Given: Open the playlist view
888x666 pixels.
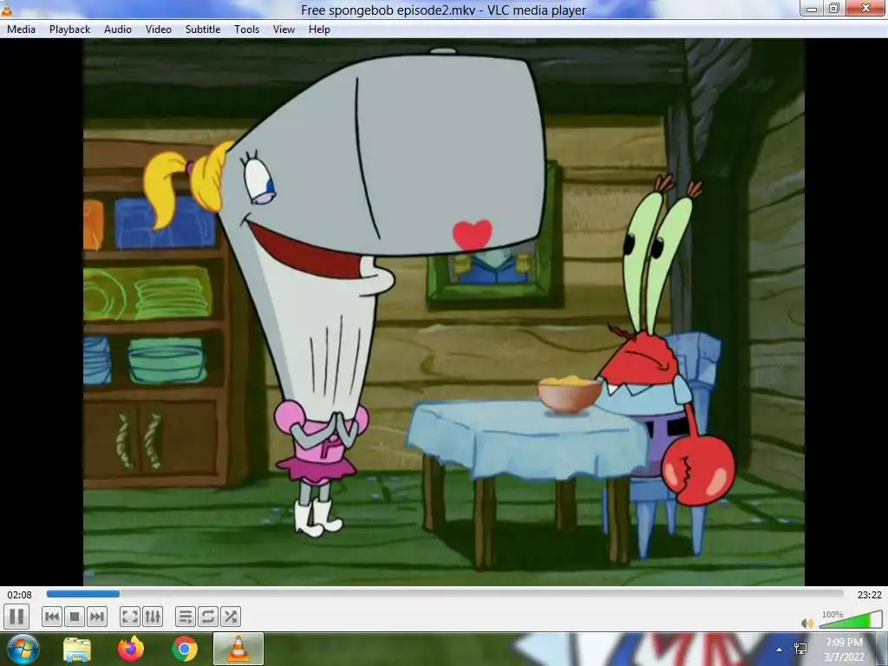Looking at the screenshot, I should 186,617.
